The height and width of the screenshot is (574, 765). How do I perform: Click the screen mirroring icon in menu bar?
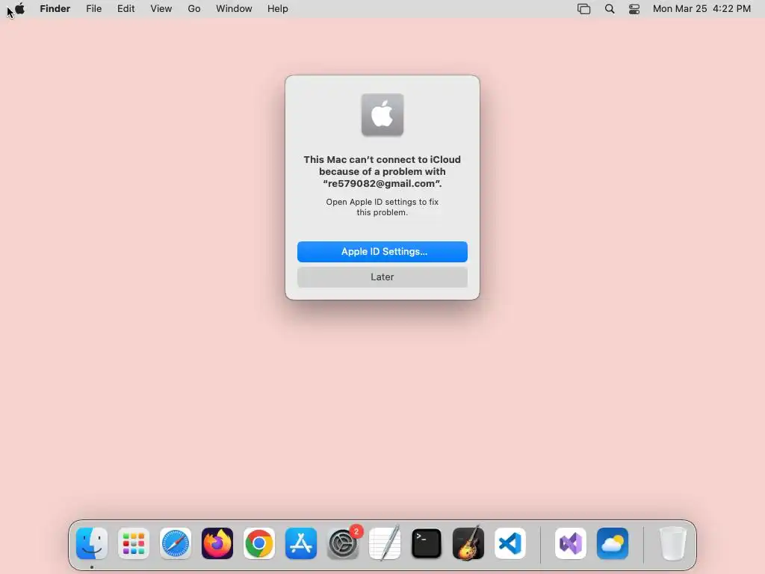(x=584, y=9)
